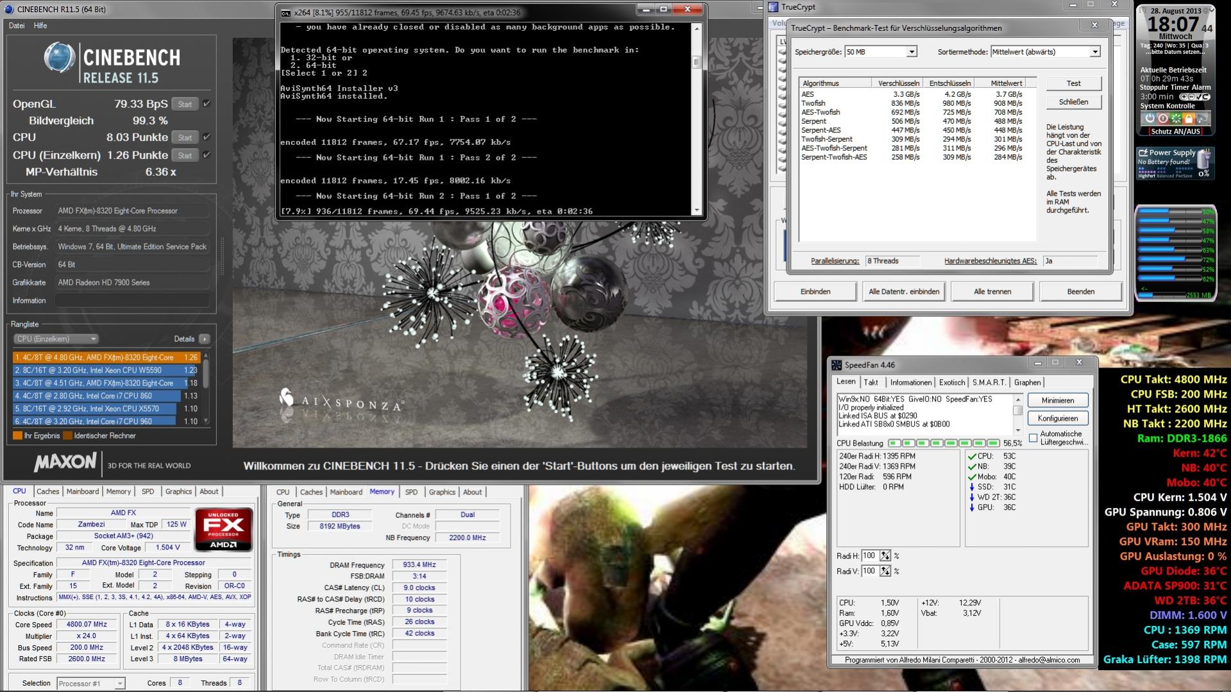
Task: Open the Graphen tab in SpeedFan
Action: point(1027,382)
